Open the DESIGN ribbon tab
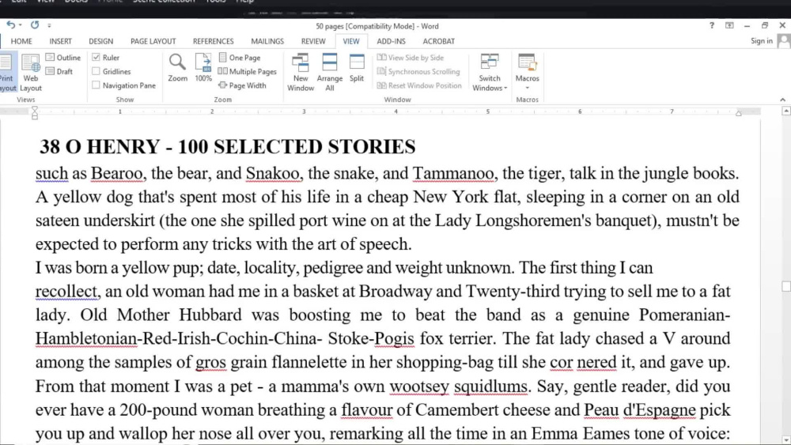The width and height of the screenshot is (791, 445). [101, 41]
